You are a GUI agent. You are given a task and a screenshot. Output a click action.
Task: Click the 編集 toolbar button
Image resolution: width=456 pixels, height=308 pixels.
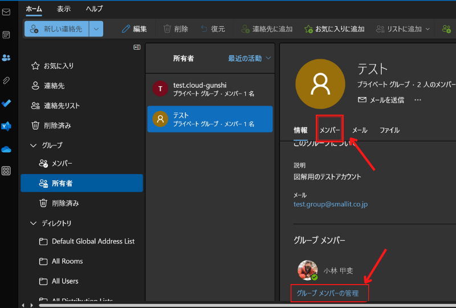click(135, 29)
